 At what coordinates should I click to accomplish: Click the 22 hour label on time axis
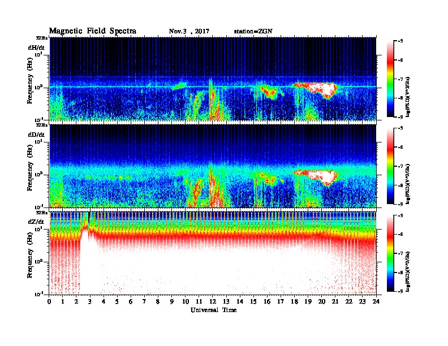coord(349,302)
